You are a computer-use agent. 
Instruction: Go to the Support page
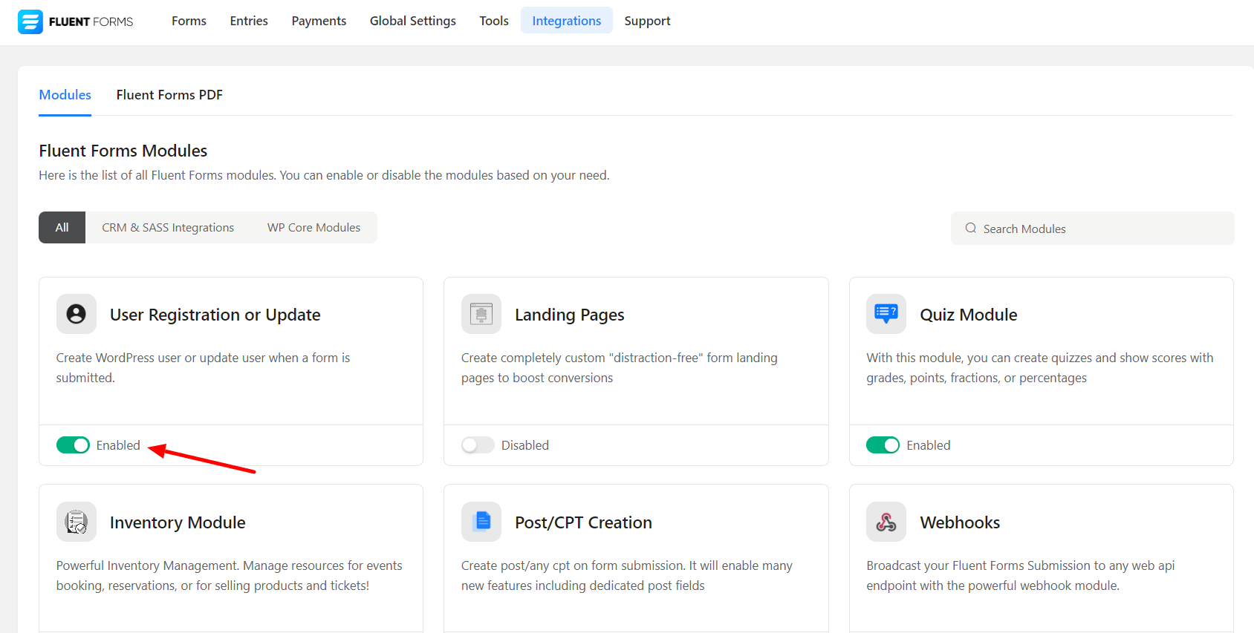(x=647, y=21)
